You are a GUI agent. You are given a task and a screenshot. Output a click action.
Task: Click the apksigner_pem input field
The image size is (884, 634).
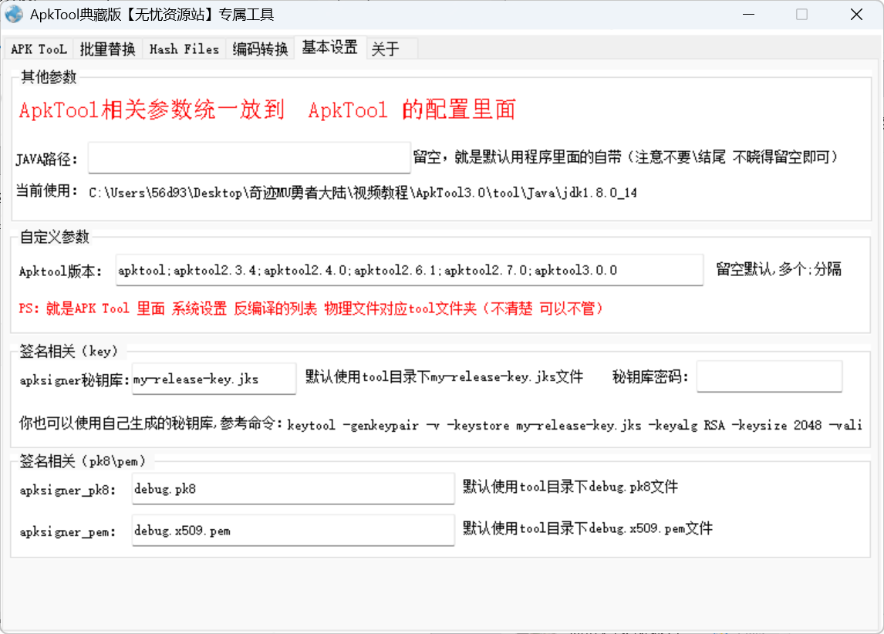coord(293,531)
